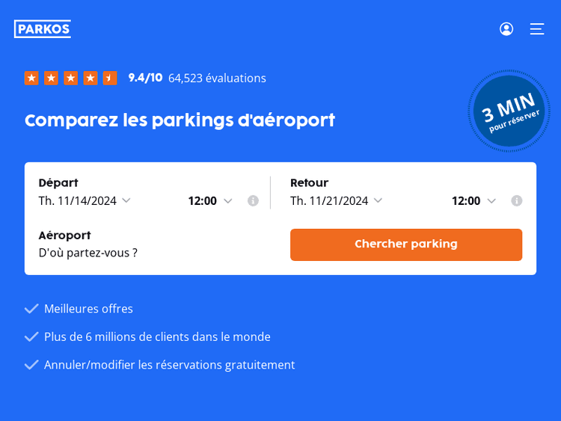Click the Retour label
This screenshot has width=561, height=421.
309,182
